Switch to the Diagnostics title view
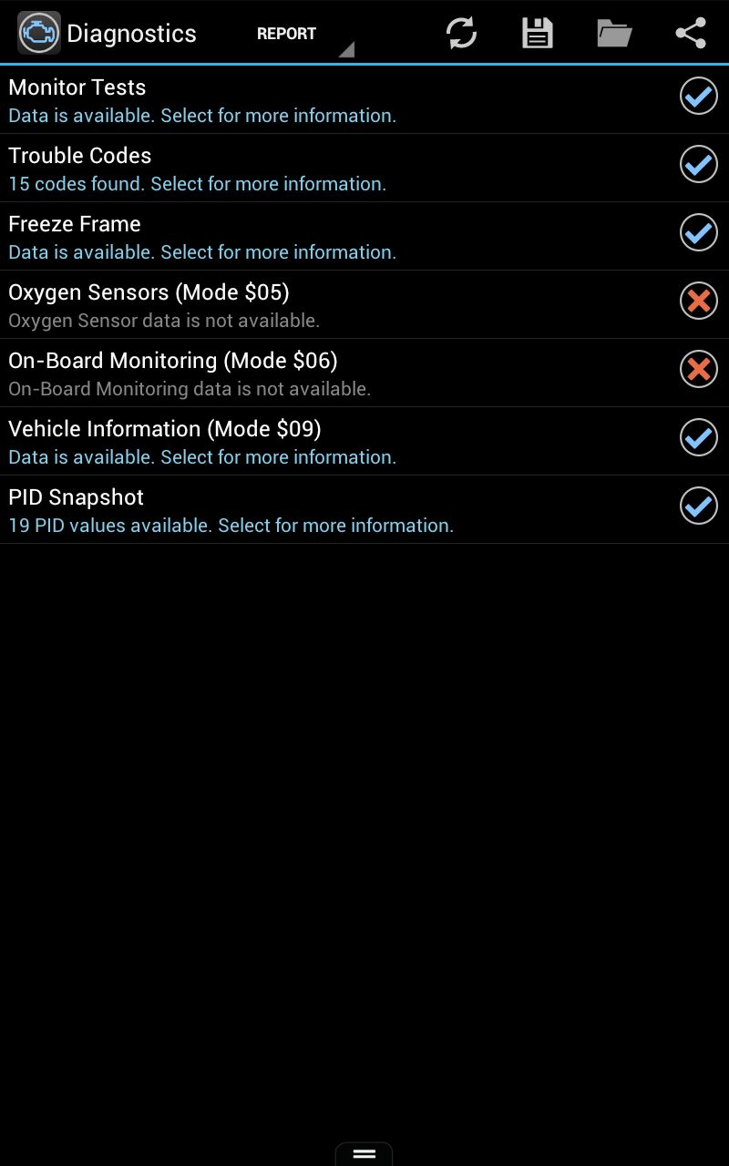The height and width of the screenshot is (1166, 729). (x=131, y=33)
